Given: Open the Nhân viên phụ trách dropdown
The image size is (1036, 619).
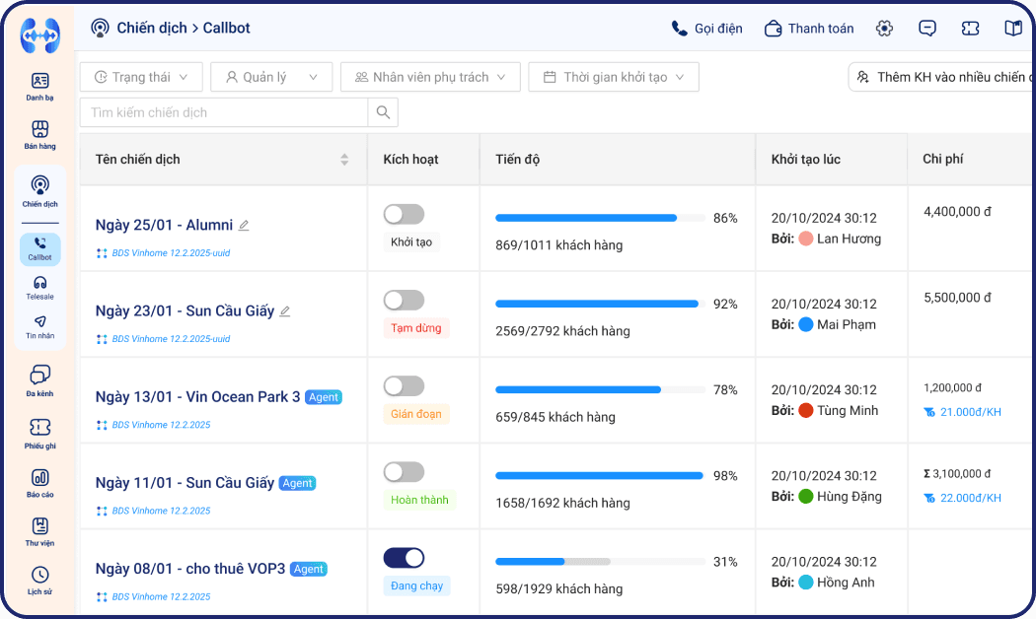Looking at the screenshot, I should pos(430,77).
